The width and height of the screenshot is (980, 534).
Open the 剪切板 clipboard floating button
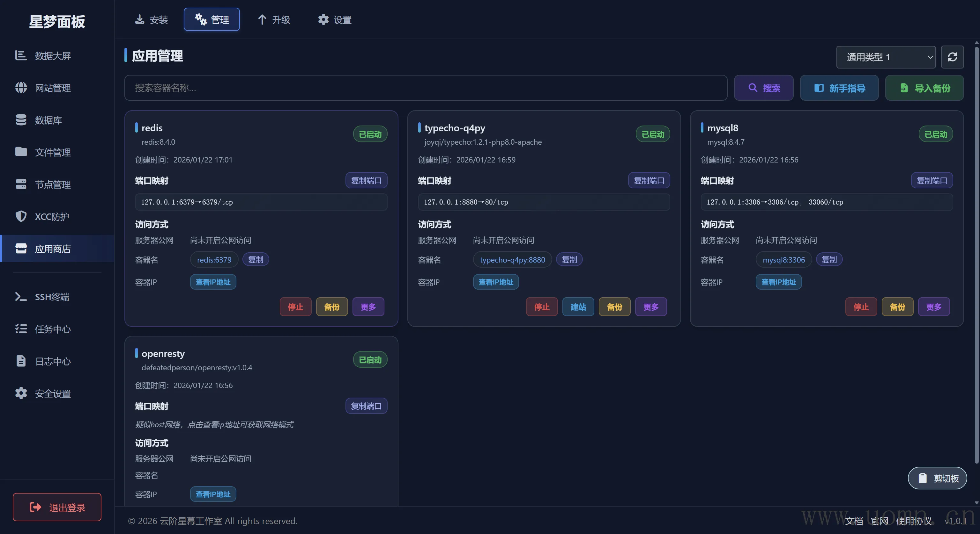pos(937,478)
